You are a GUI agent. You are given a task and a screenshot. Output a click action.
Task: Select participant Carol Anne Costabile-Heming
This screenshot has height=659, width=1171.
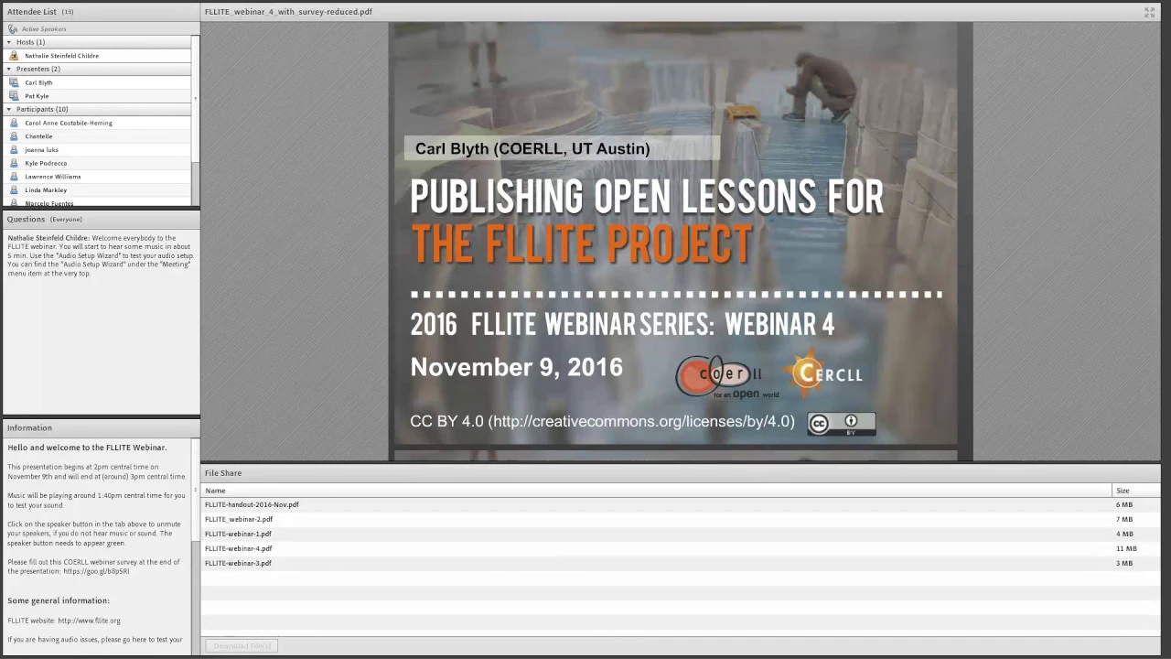96,123
